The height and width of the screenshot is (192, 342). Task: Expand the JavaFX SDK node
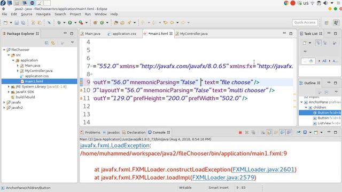coord(9,92)
